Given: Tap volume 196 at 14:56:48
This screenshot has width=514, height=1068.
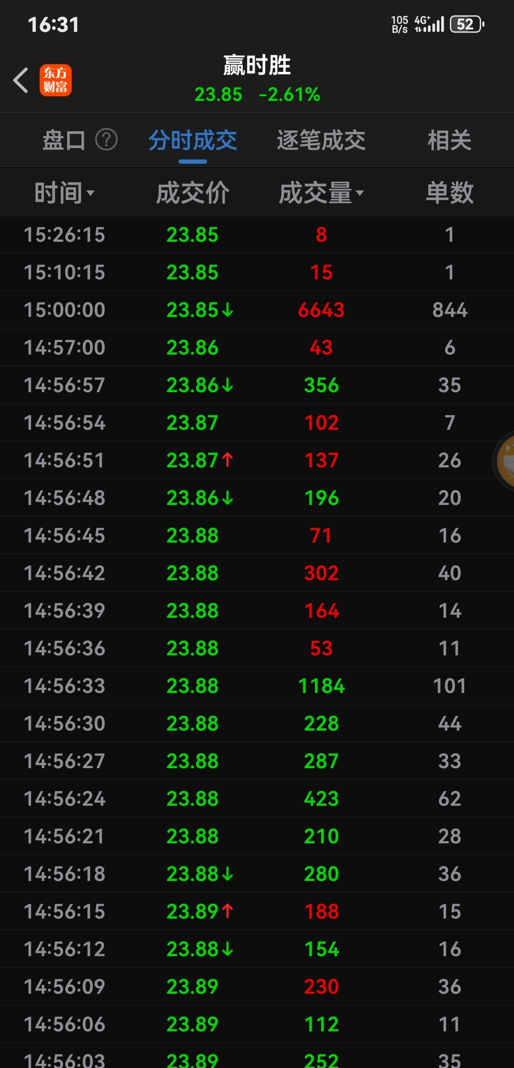Looking at the screenshot, I should (x=321, y=498).
